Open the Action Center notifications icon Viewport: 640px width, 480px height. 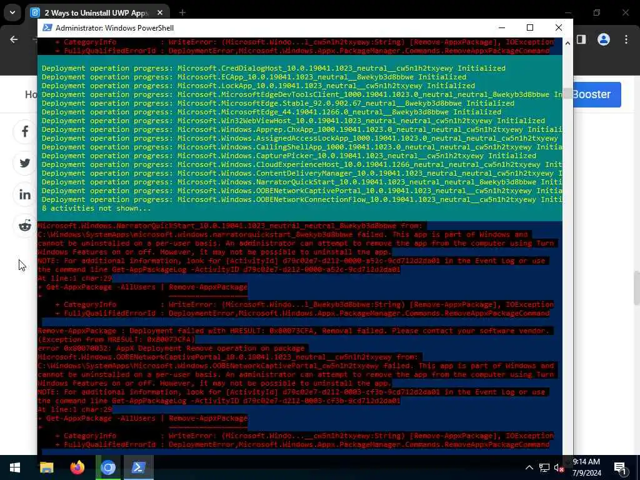point(620,467)
